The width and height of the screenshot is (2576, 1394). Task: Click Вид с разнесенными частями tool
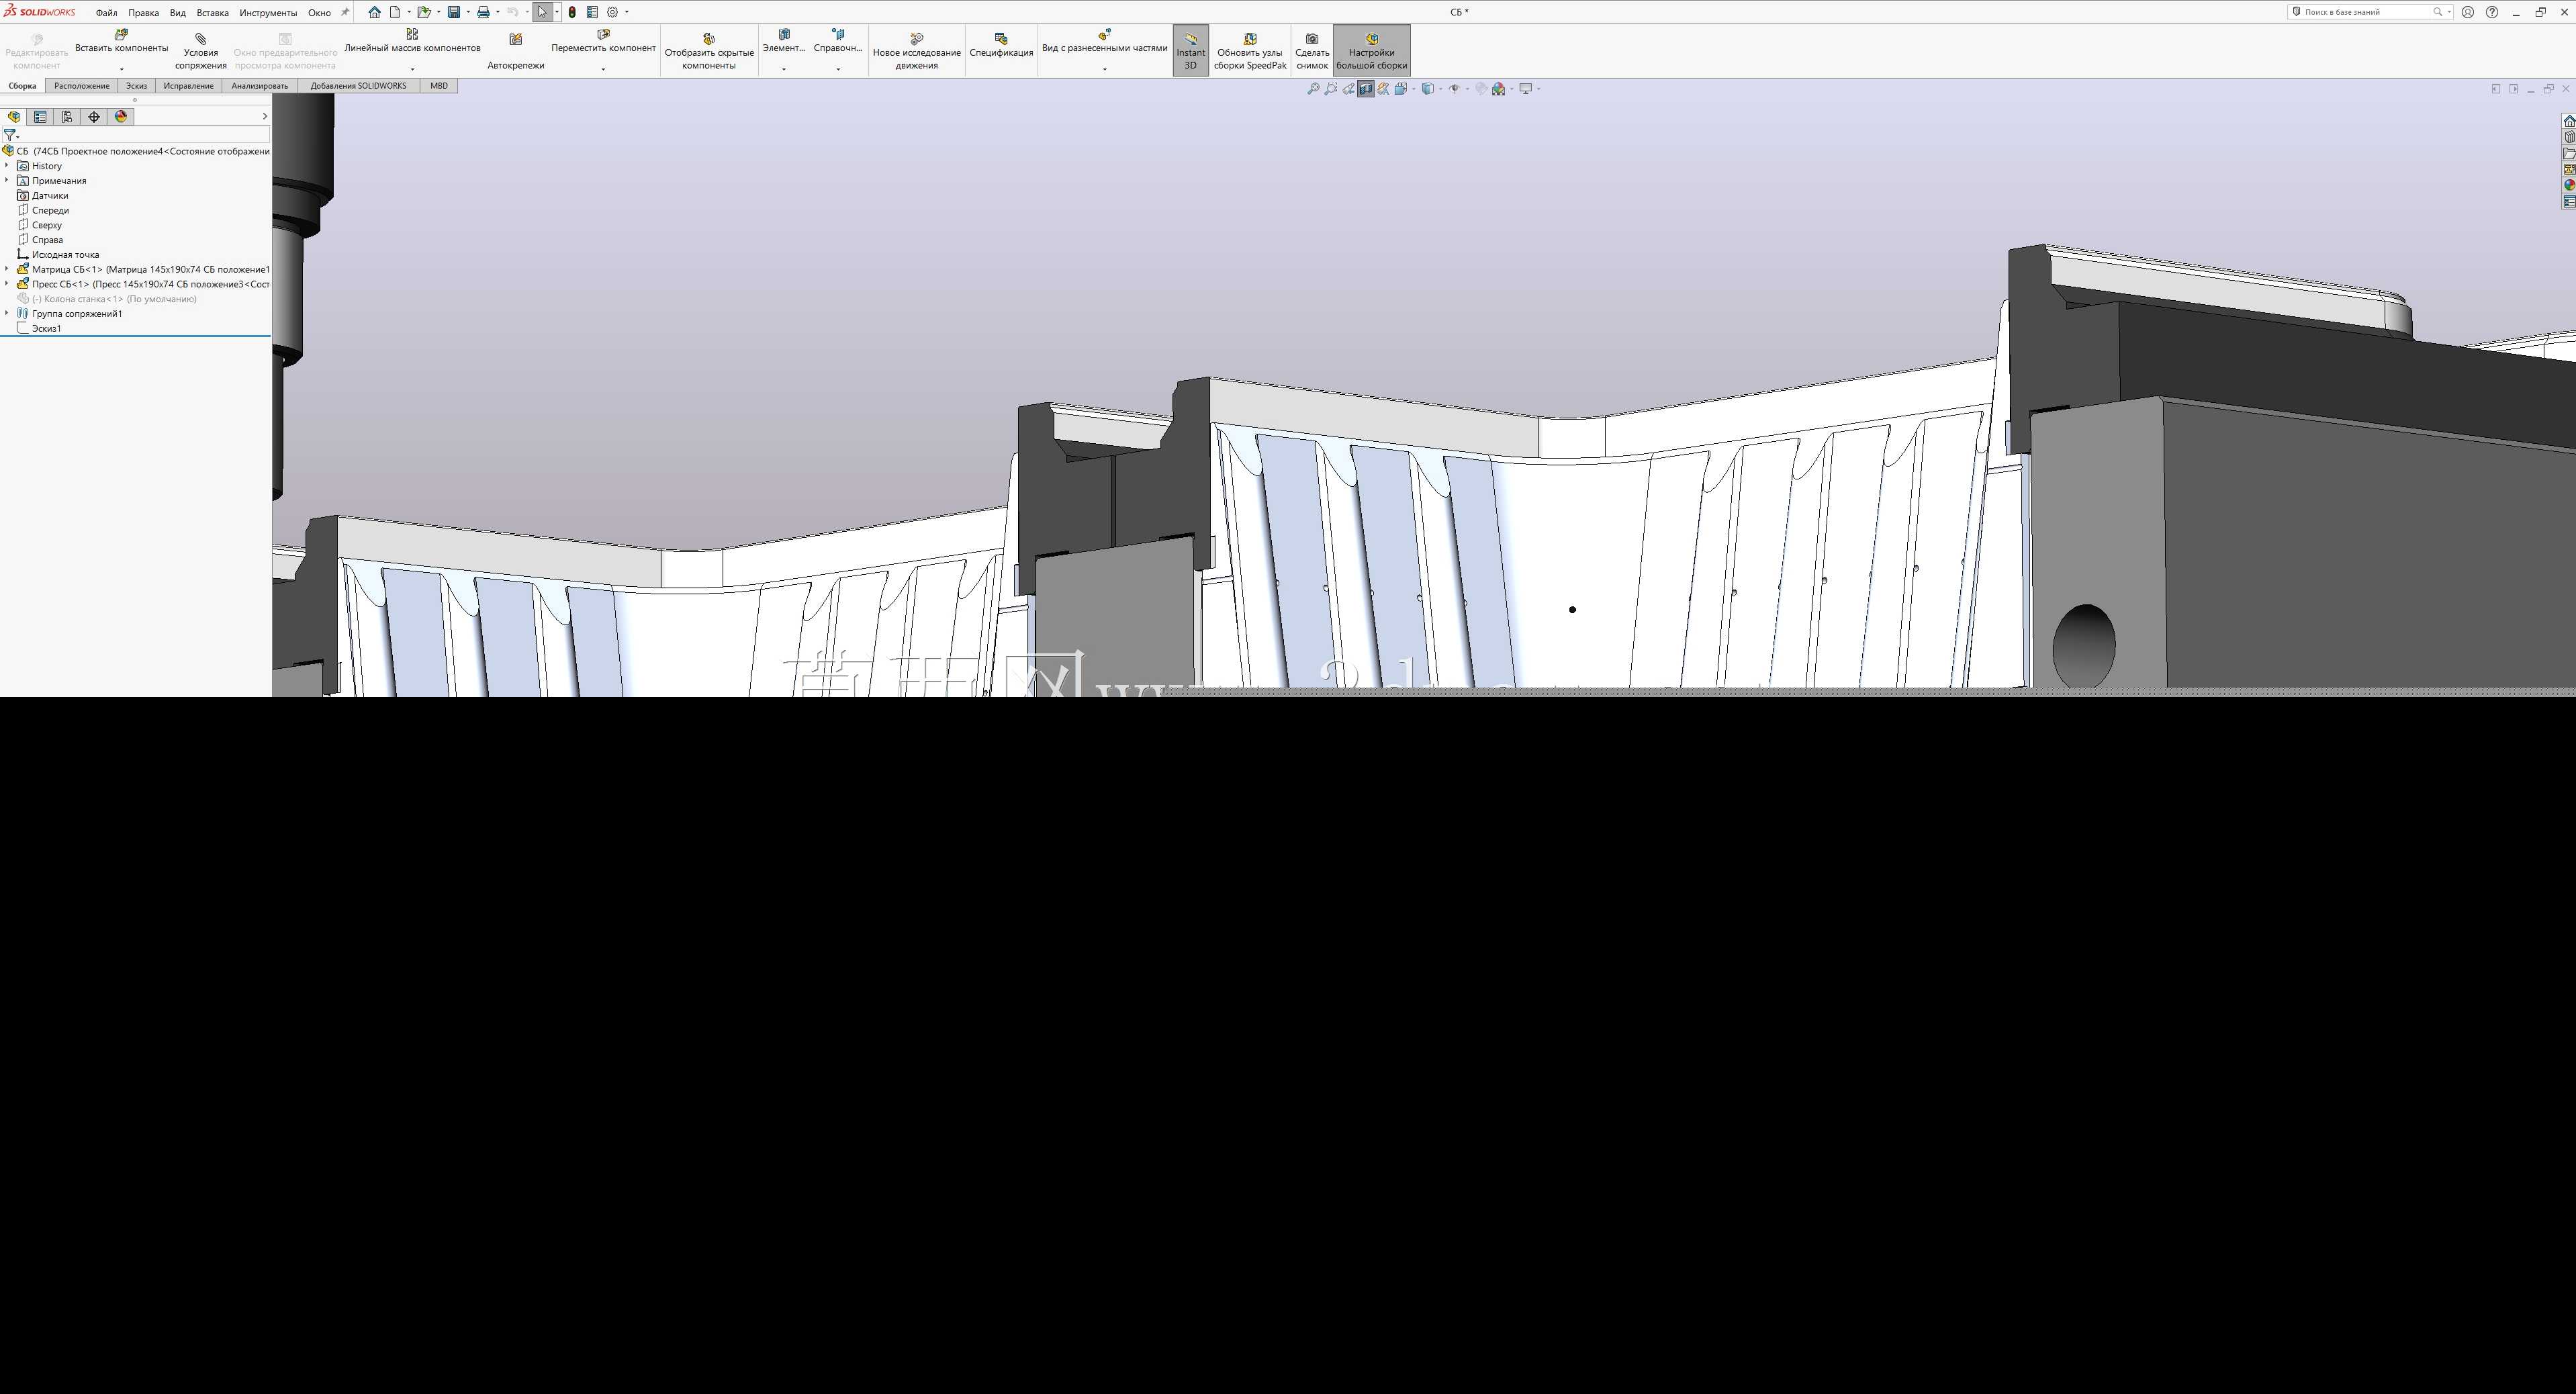[1104, 42]
